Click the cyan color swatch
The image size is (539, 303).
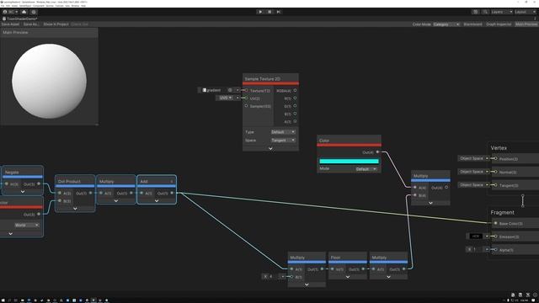click(349, 161)
